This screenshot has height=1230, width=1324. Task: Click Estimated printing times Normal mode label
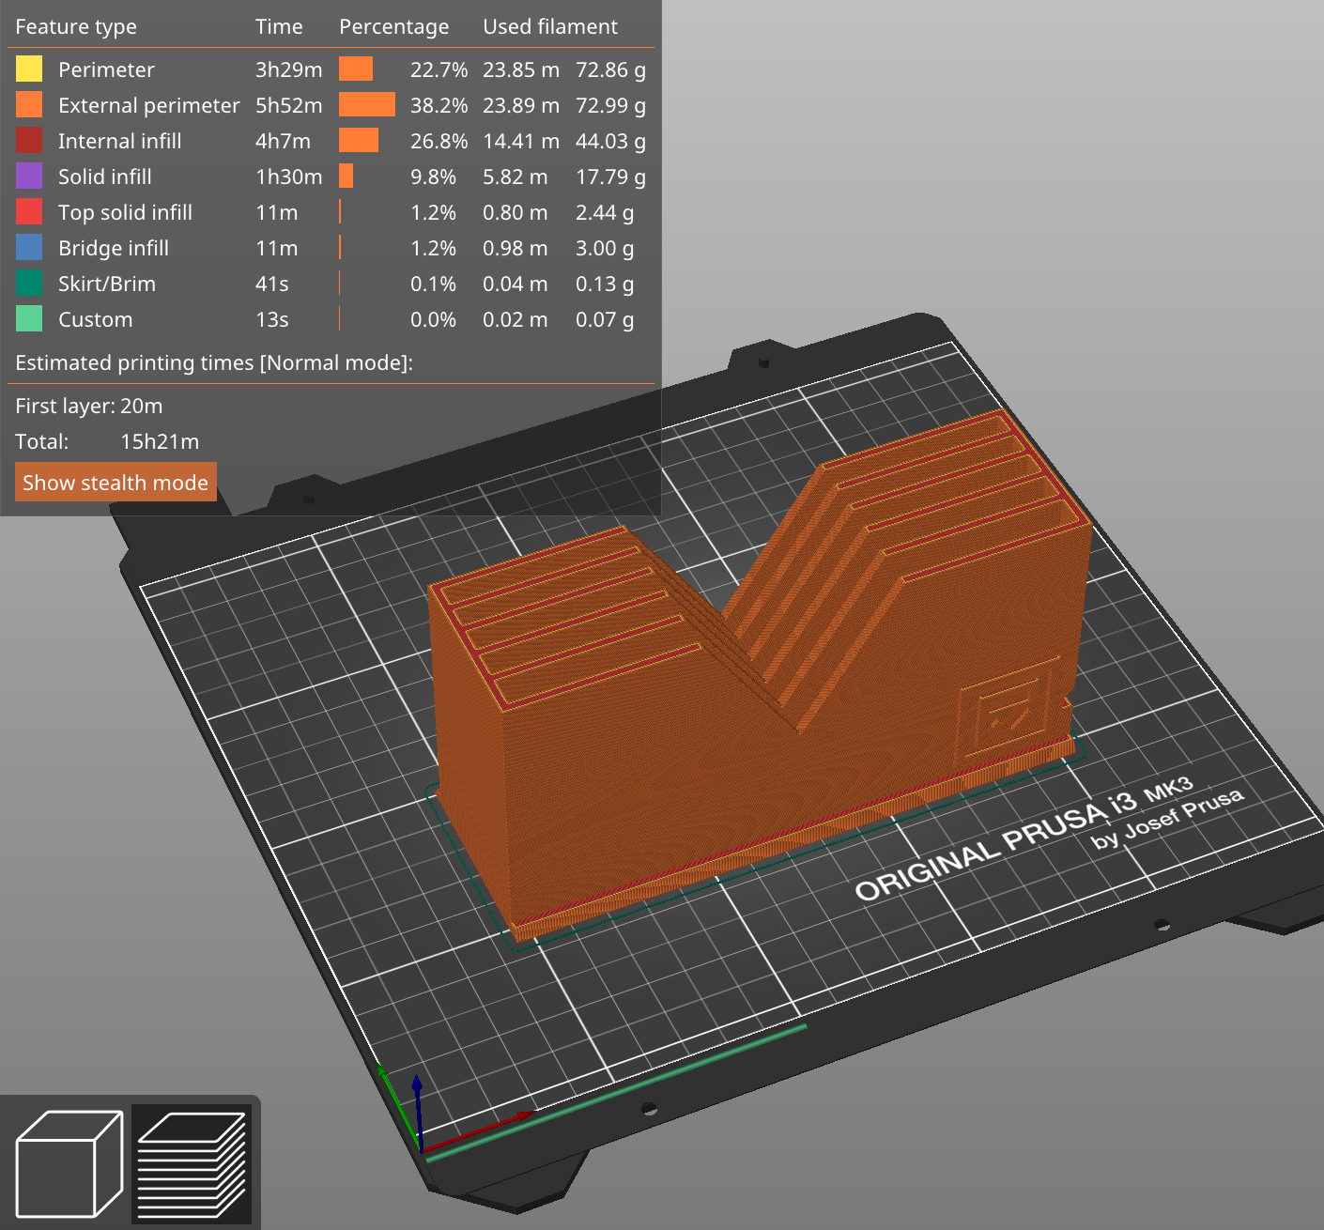(x=214, y=362)
